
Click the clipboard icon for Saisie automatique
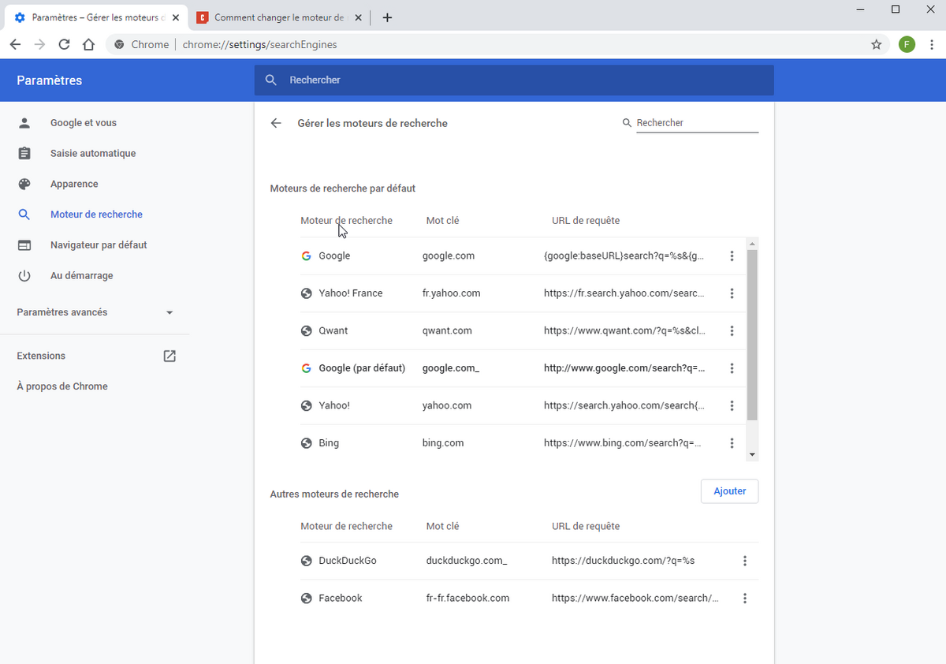tap(24, 153)
